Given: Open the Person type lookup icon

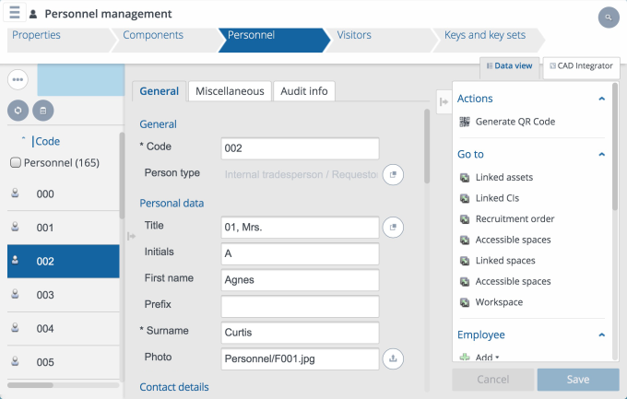Looking at the screenshot, I should pyautogui.click(x=394, y=173).
